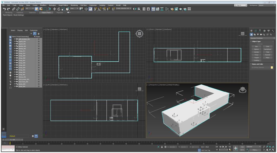Click the Box primitive button
The image size is (277, 153).
point(256,46)
